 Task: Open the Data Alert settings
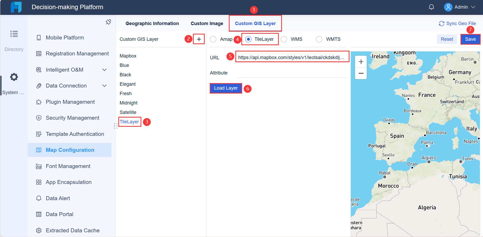point(38,198)
